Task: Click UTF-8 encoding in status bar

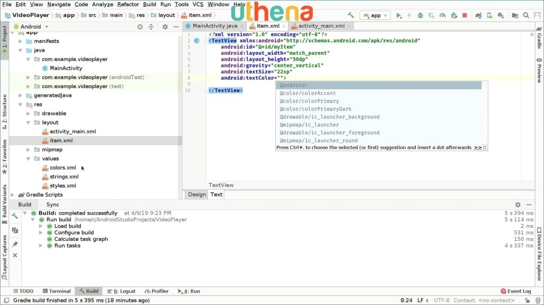Action: pyautogui.click(x=442, y=300)
